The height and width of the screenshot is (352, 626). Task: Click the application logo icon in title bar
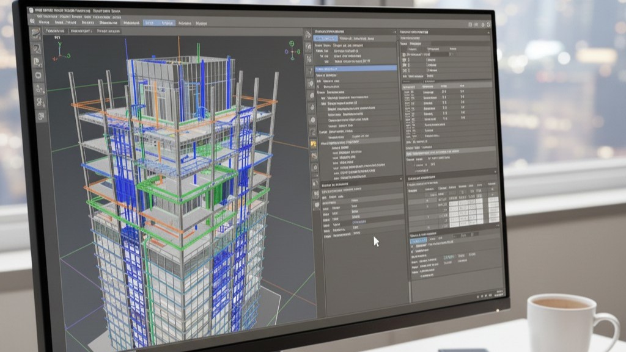(x=31, y=10)
